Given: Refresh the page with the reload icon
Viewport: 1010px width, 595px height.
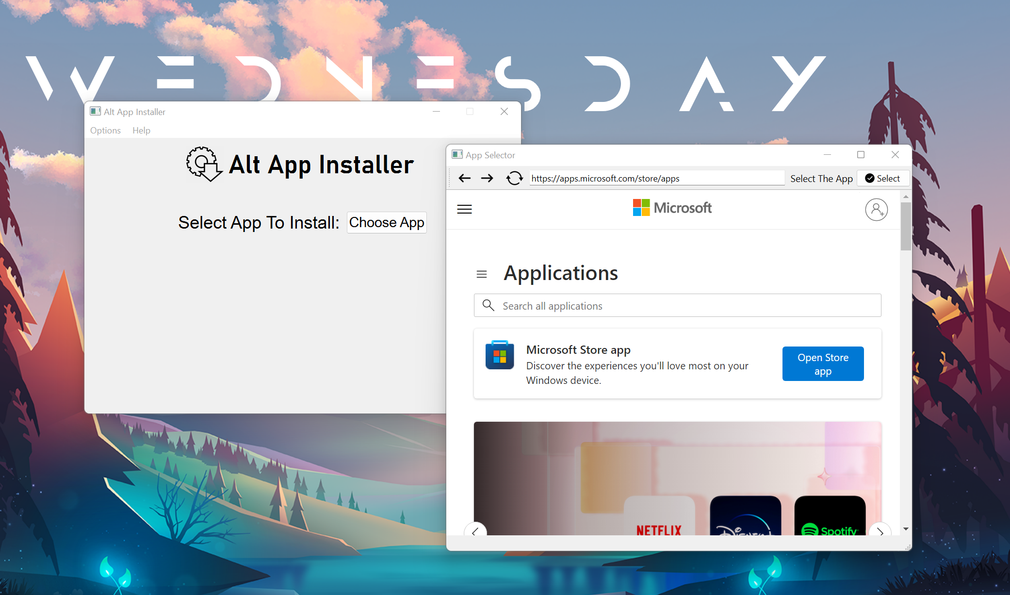Looking at the screenshot, I should [x=514, y=178].
